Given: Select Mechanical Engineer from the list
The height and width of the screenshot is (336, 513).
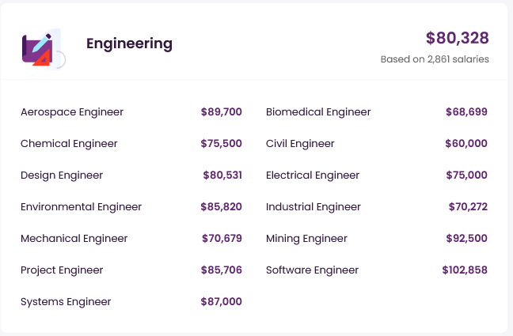Looking at the screenshot, I should [x=74, y=239].
